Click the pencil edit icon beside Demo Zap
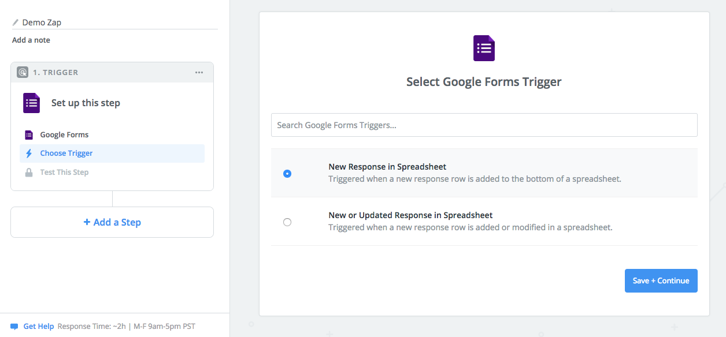 [16, 23]
